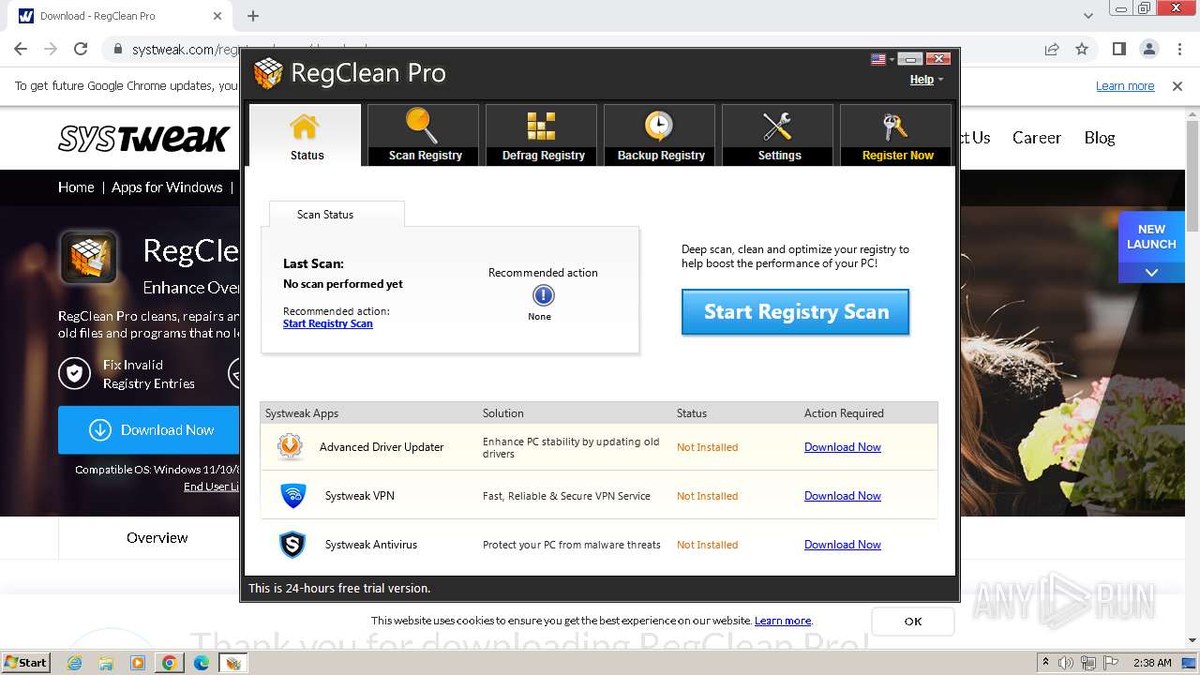
Task: Open Learn more link in cookie notice
Action: 783,621
